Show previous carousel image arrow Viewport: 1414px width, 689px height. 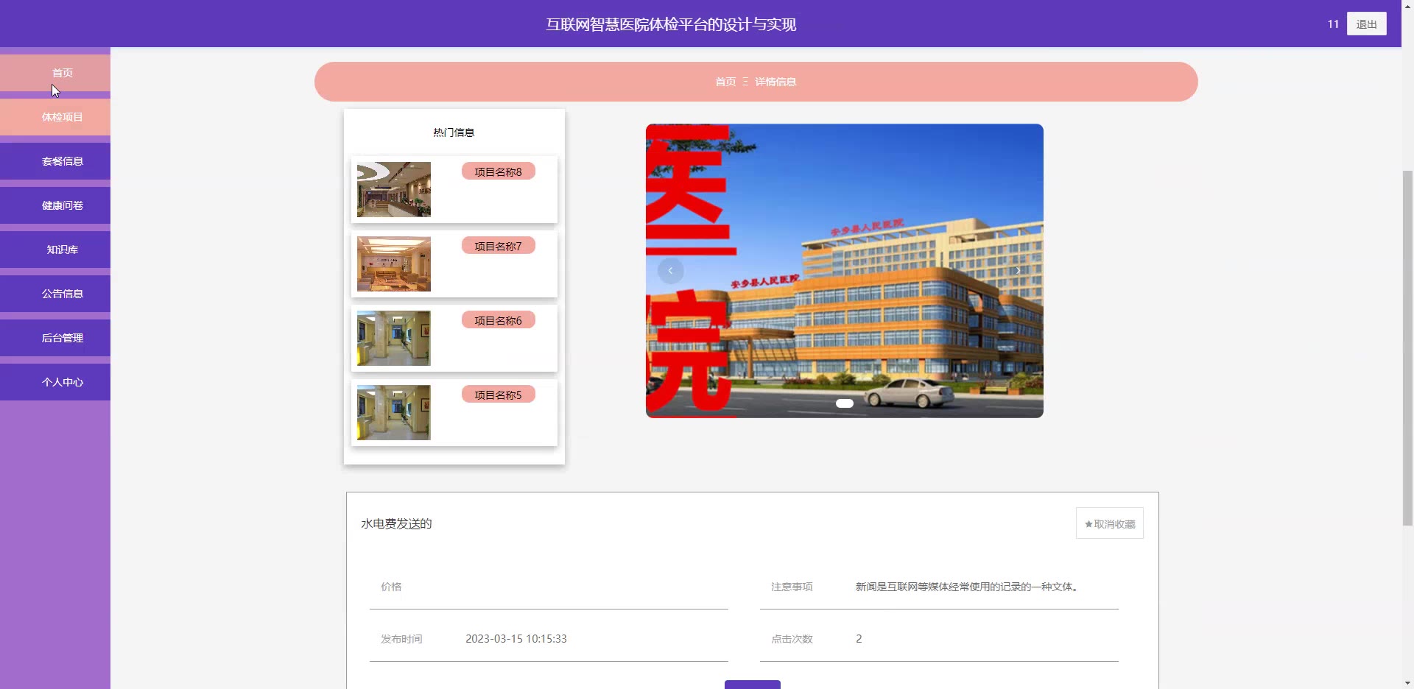[670, 271]
